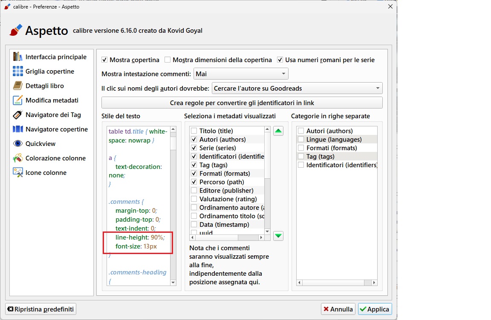Check Valutazione (rating) metadata field
The height and width of the screenshot is (320, 491).
click(194, 199)
